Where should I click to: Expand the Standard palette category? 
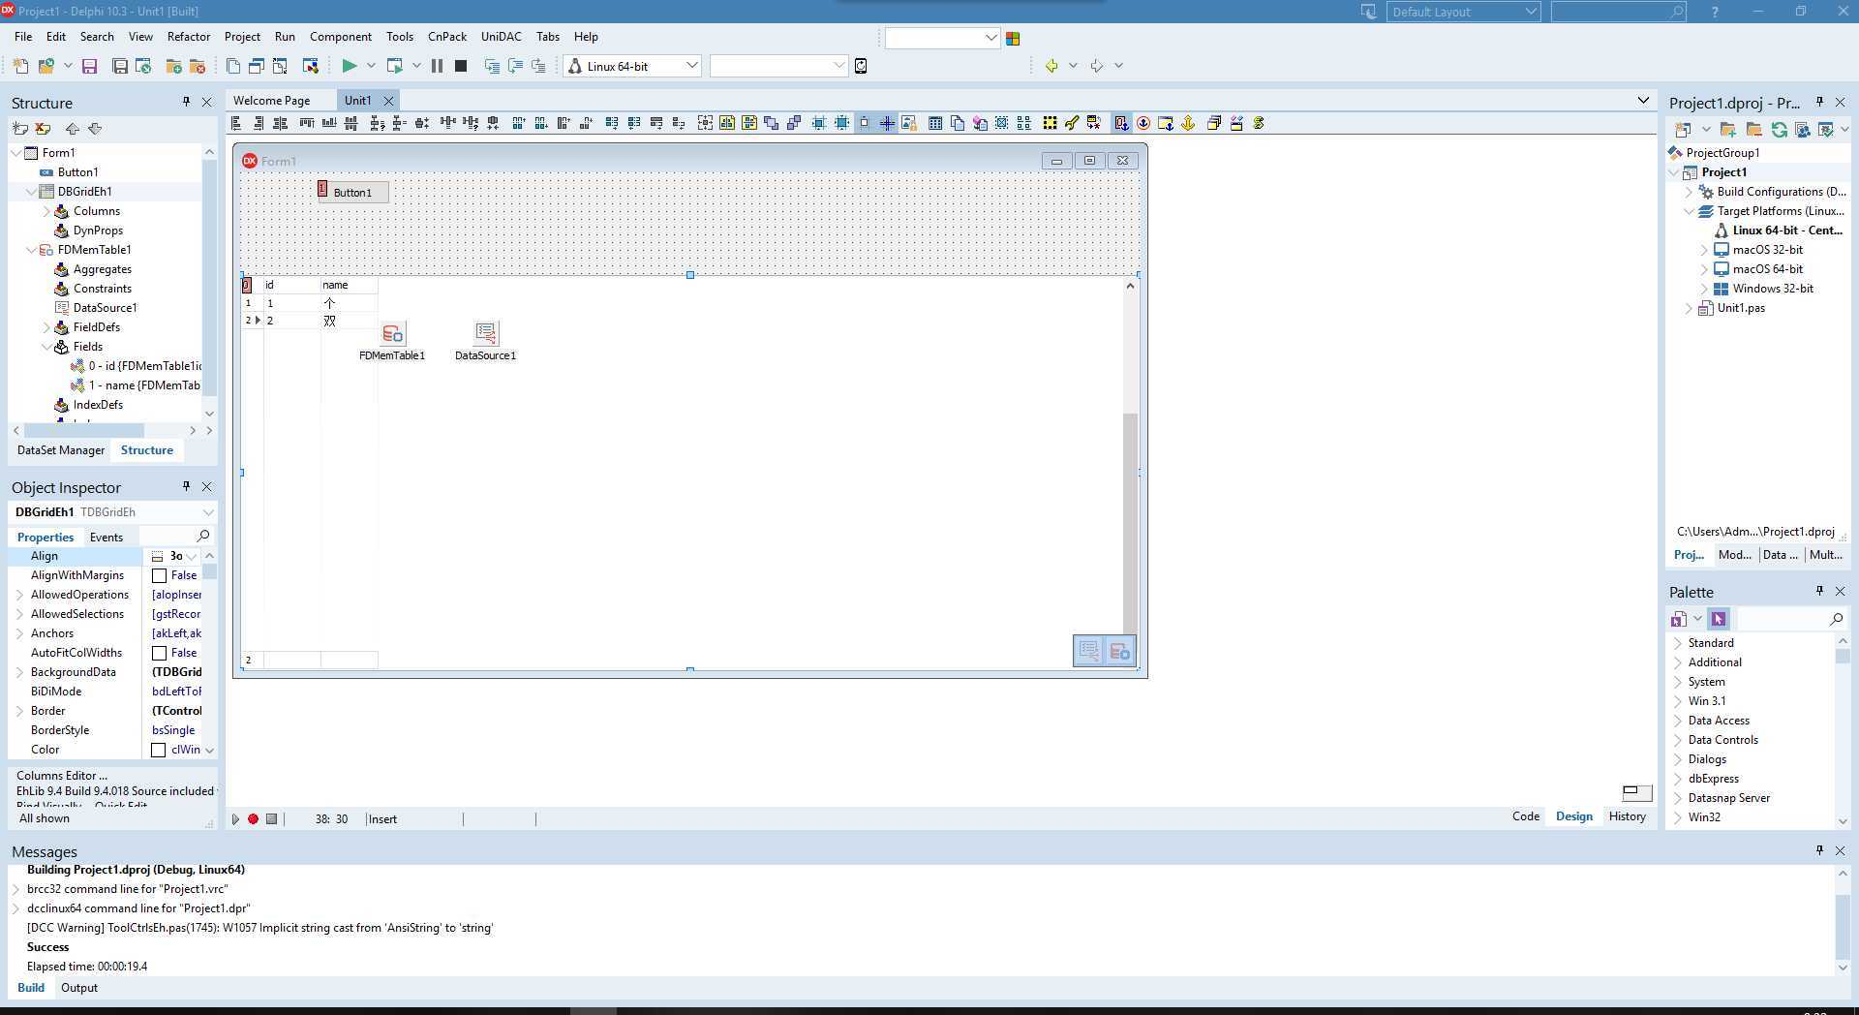(1678, 643)
